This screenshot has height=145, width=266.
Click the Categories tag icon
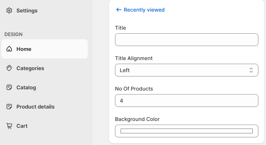coord(9,68)
